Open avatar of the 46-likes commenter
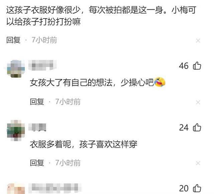The image size is (214, 194). point(16,69)
